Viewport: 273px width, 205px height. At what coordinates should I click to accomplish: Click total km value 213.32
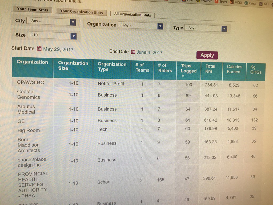coord(210,157)
